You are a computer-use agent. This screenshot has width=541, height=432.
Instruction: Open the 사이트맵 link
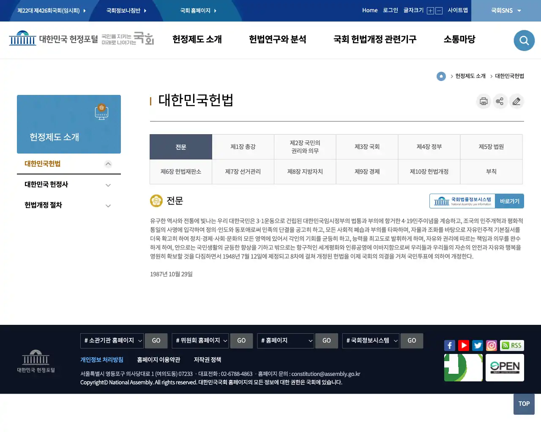click(458, 11)
